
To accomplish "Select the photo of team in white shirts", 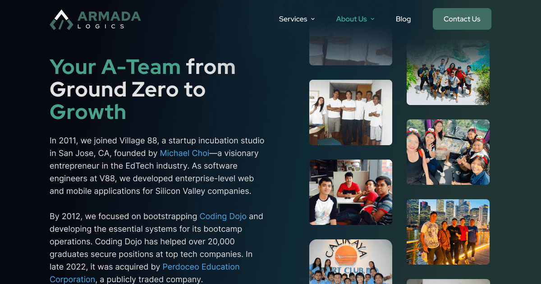I will (x=350, y=112).
